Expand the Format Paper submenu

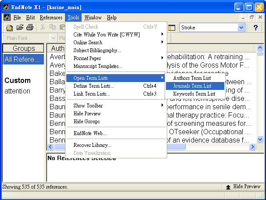click(162, 58)
